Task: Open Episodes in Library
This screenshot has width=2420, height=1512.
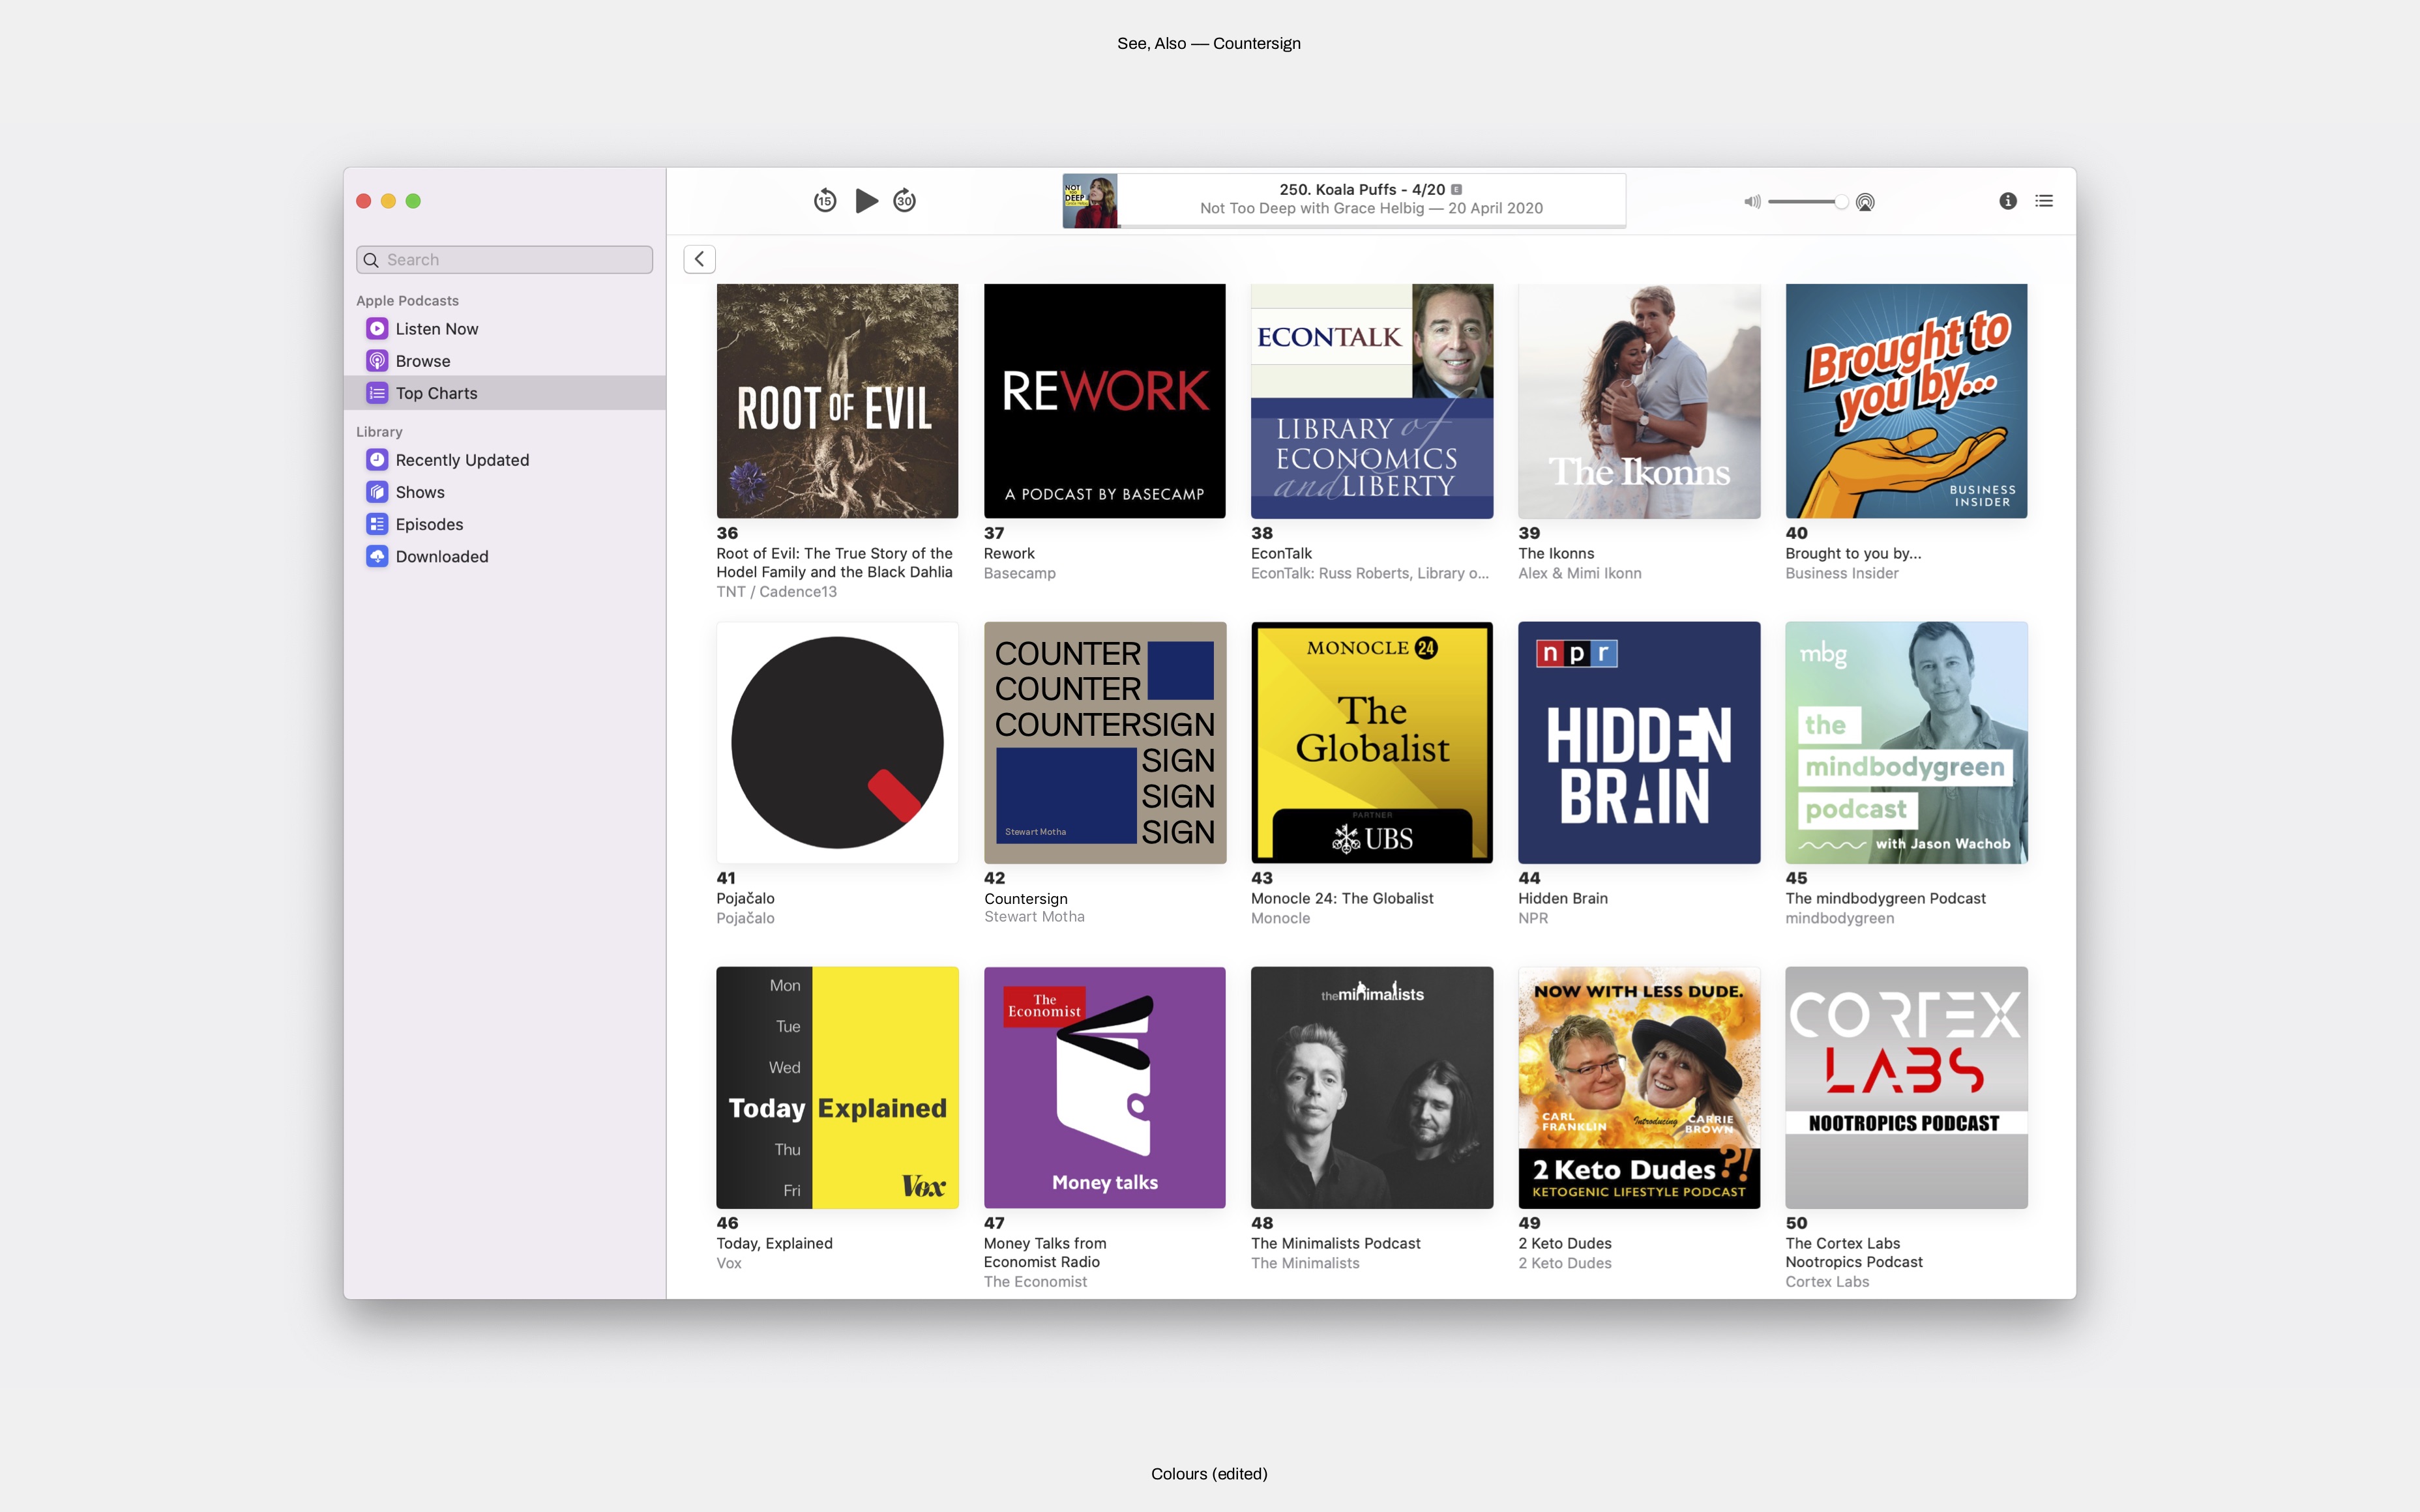Action: point(504,524)
